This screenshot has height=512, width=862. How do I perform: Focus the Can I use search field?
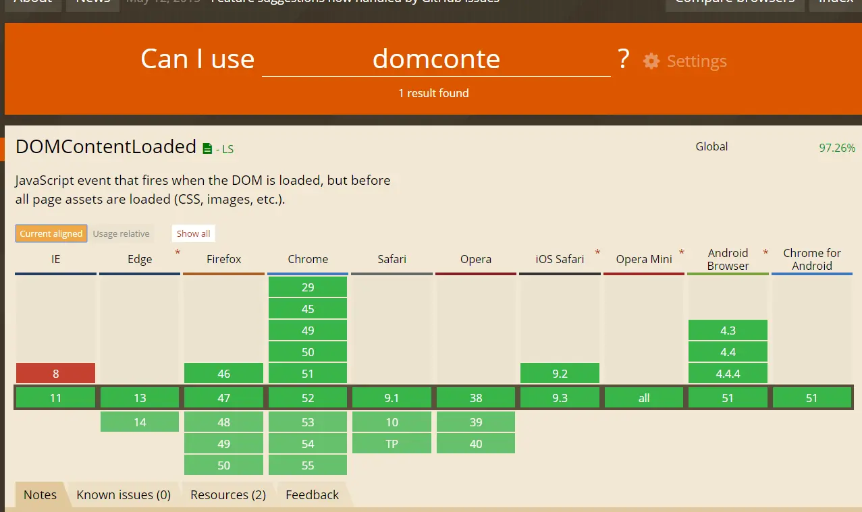[x=436, y=59]
